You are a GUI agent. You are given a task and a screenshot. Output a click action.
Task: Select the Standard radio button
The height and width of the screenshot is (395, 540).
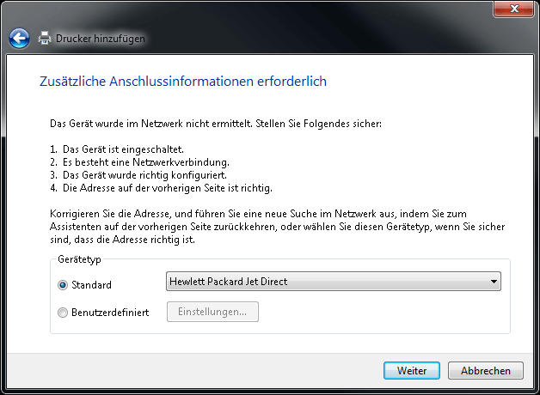pyautogui.click(x=63, y=285)
